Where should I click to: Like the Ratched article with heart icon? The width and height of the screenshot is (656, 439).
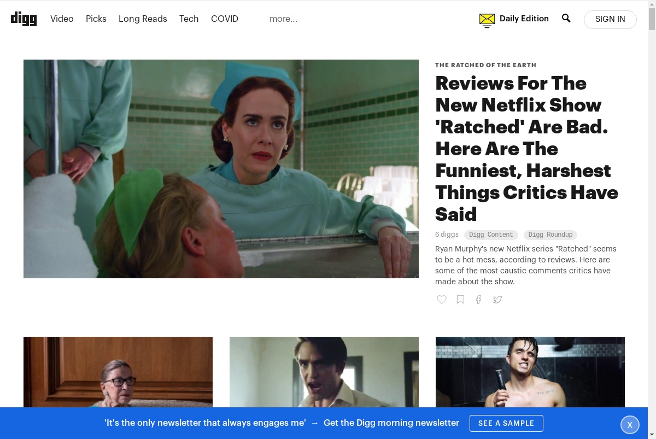pos(442,299)
